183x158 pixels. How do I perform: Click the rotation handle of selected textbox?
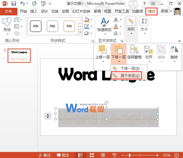(x=106, y=103)
